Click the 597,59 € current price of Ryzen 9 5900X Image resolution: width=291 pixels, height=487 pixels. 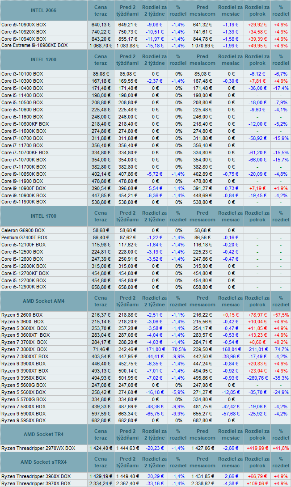tap(101, 414)
